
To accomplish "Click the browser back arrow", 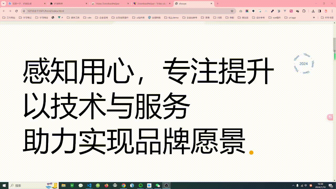I will tap(3, 11).
